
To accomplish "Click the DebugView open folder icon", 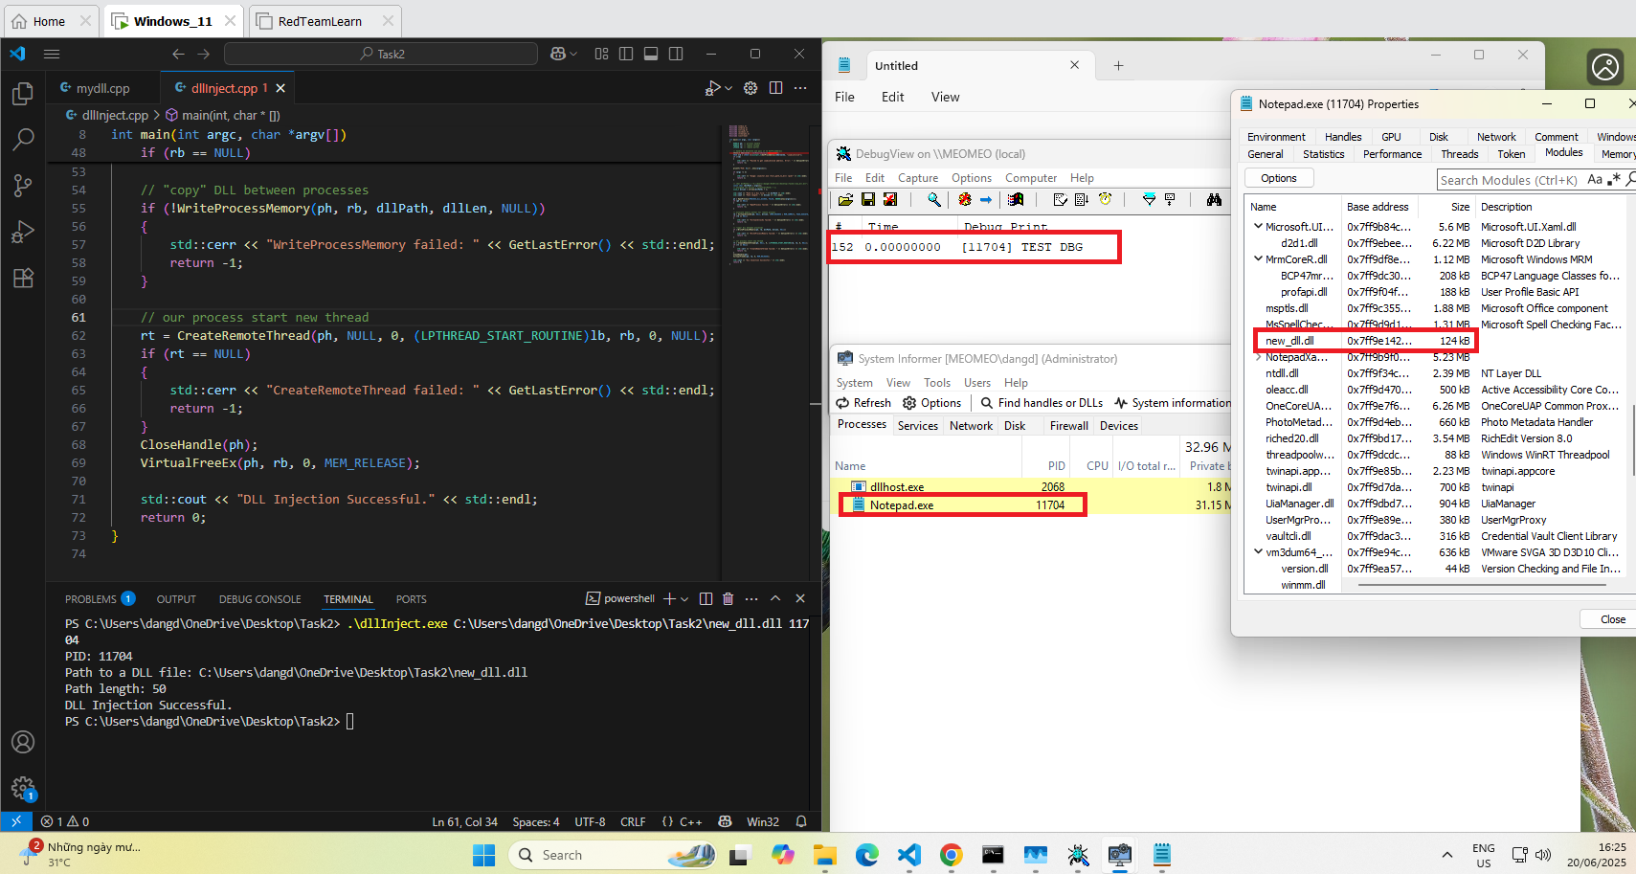I will (845, 199).
